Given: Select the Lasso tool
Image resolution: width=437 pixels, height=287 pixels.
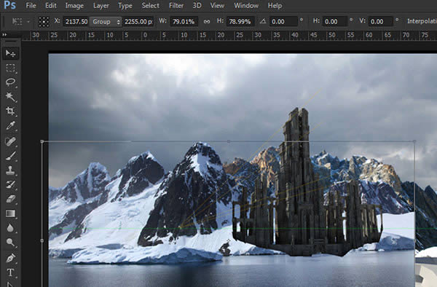Looking at the screenshot, I should pyautogui.click(x=11, y=82).
